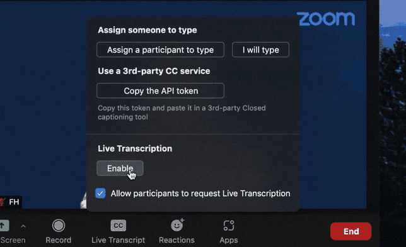The image size is (406, 247).
Task: Click the Record toolbar label
Action: click(58, 240)
